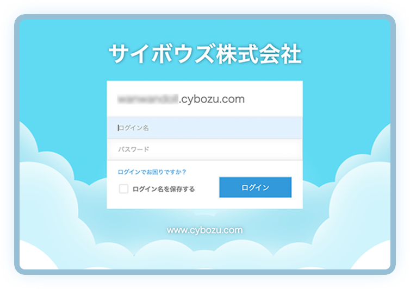Image resolution: width=410 pixels, height=289 pixels.
Task: Toggle via the ログイン名を保存する label text
Action: [x=164, y=189]
